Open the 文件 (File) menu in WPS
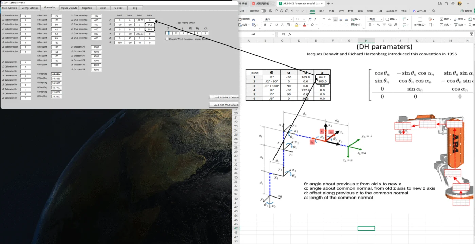The image size is (475, 244). (x=242, y=11)
